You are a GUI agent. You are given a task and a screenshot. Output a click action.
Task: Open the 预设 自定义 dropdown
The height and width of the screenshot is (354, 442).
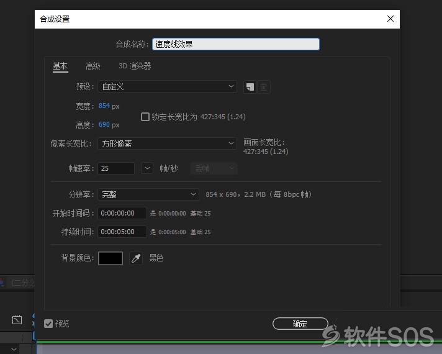pos(168,86)
